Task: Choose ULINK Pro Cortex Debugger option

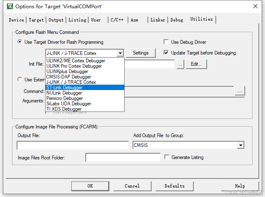Action: 85,66
